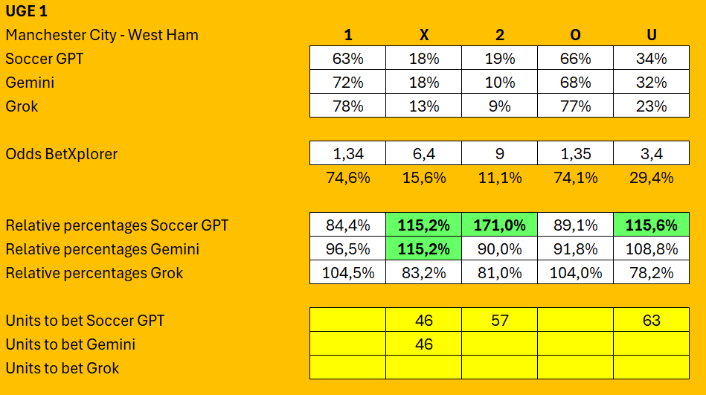
Task: Click the column header labeled O
Action: click(575, 35)
